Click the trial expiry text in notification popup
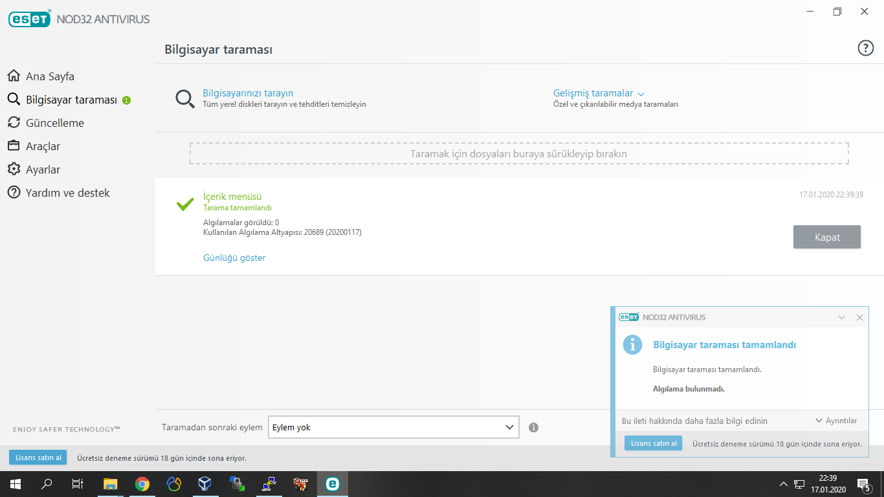This screenshot has width=884, height=497. pyautogui.click(x=777, y=444)
